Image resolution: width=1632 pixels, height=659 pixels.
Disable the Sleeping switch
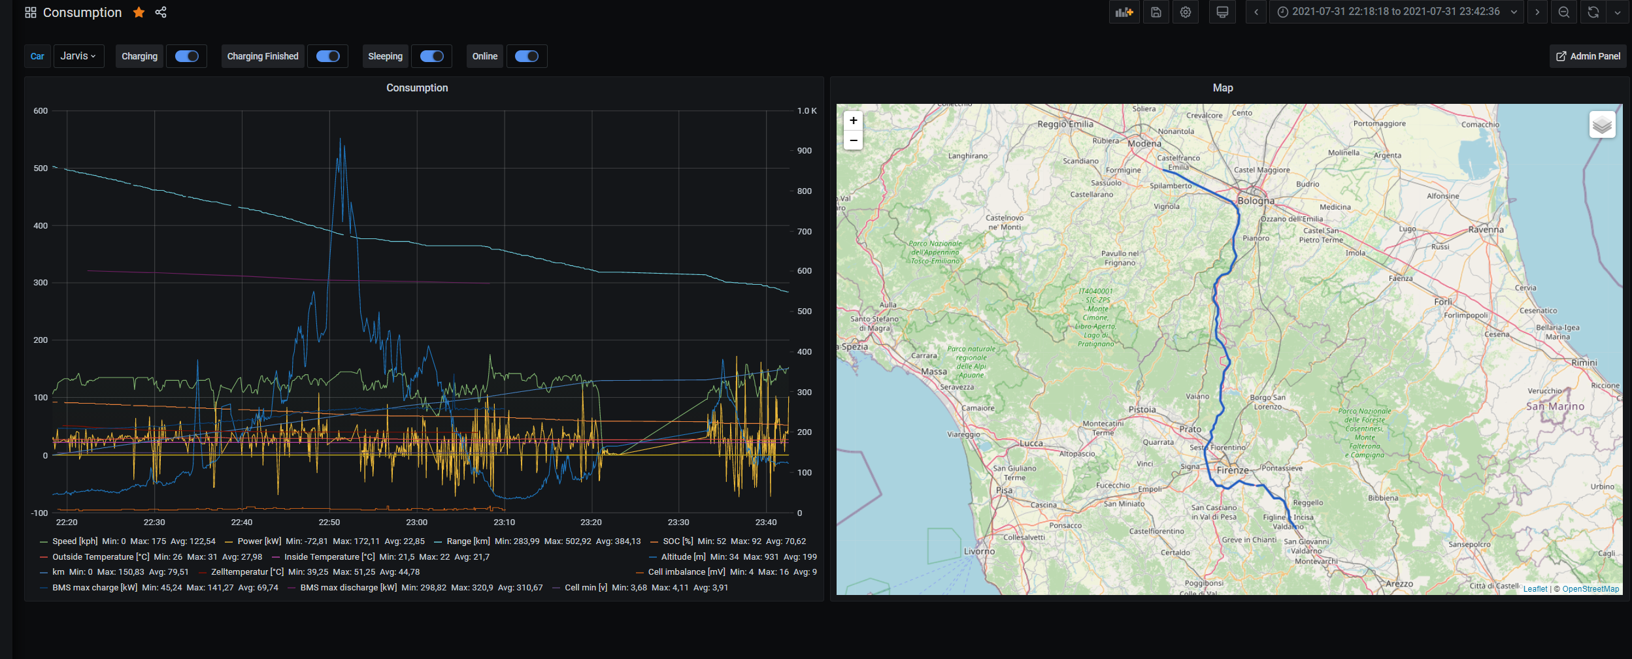coord(432,56)
